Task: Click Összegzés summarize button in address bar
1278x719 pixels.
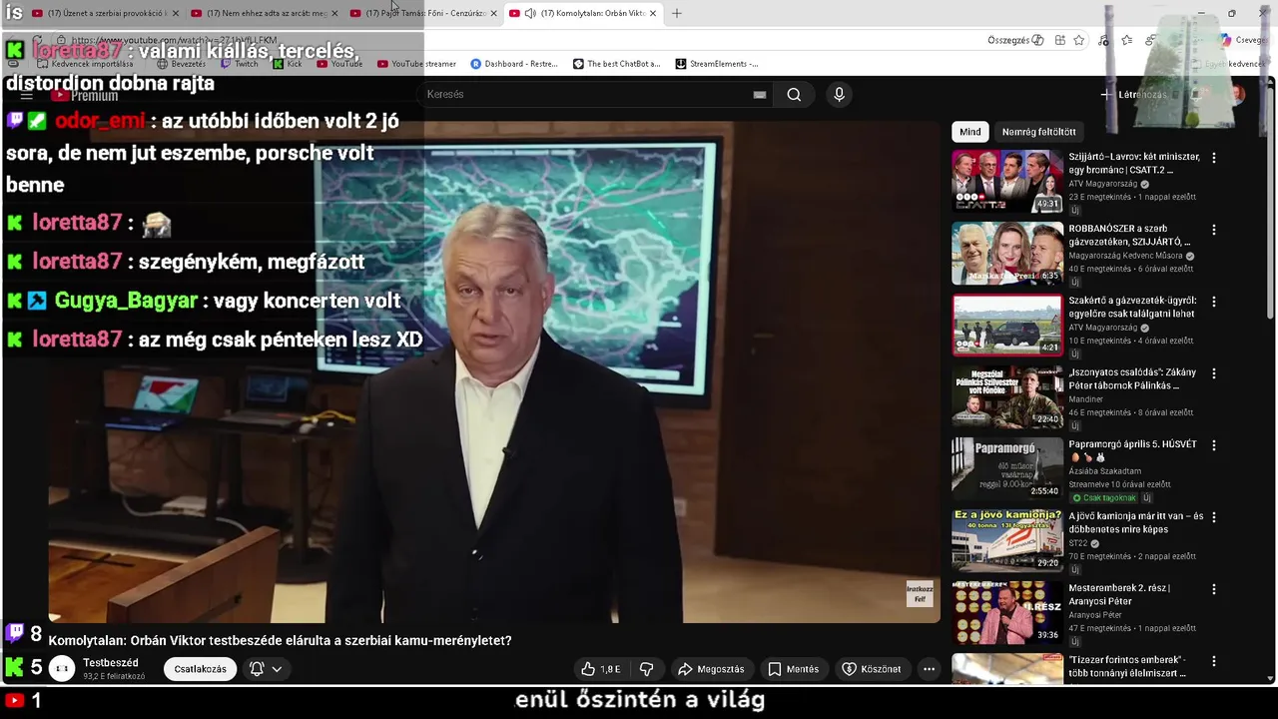Action: point(1015,40)
